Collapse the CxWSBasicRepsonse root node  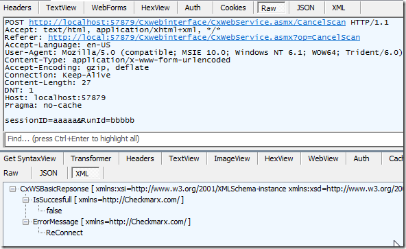coord(12,189)
